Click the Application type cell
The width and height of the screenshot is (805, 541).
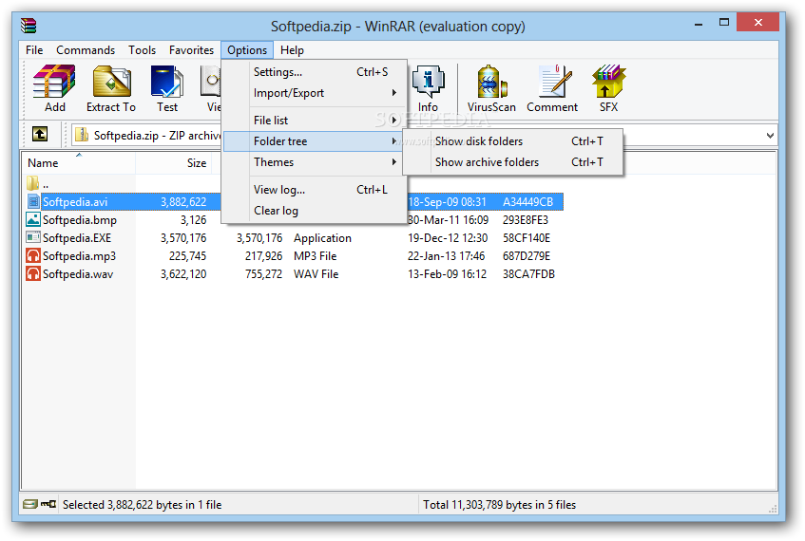322,238
